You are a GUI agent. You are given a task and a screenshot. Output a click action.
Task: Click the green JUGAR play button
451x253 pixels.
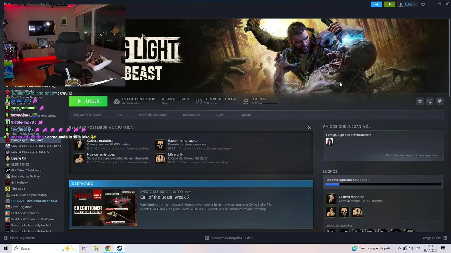pyautogui.click(x=88, y=101)
